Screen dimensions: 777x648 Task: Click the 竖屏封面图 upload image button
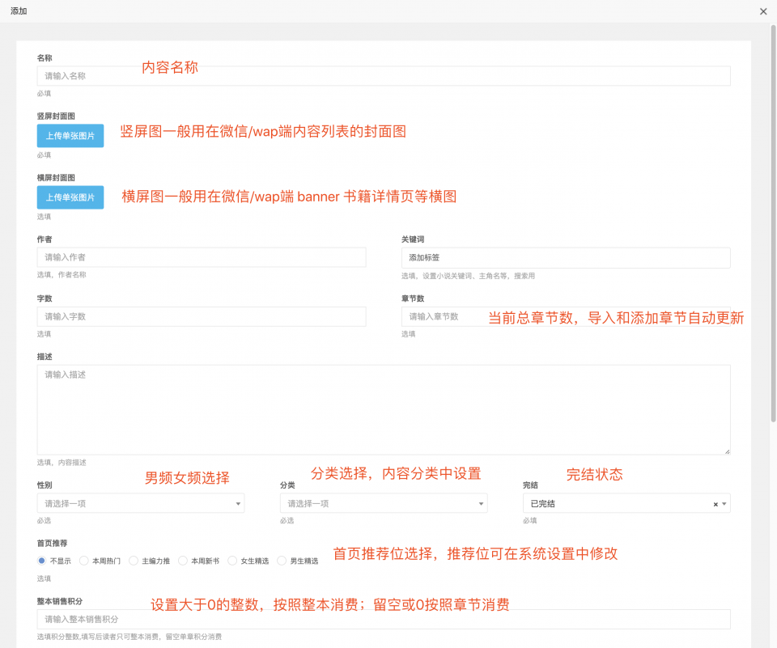pos(70,135)
